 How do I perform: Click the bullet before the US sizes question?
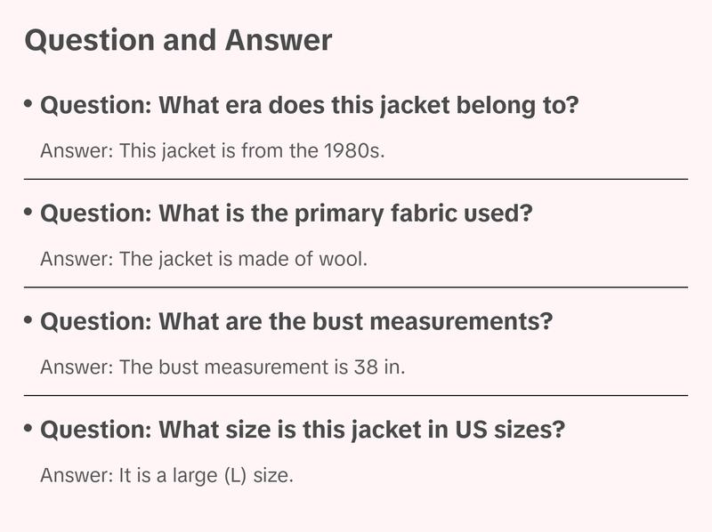coord(29,429)
